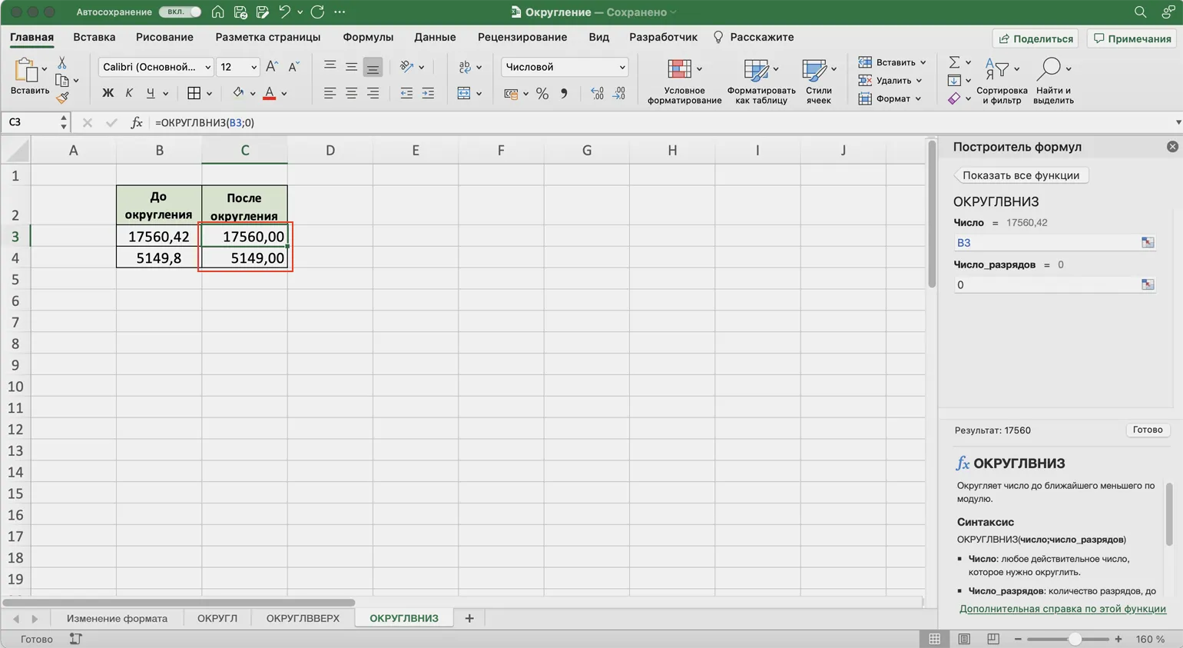
Task: Open Дополнительная справка по этой функции link
Action: 1062,608
